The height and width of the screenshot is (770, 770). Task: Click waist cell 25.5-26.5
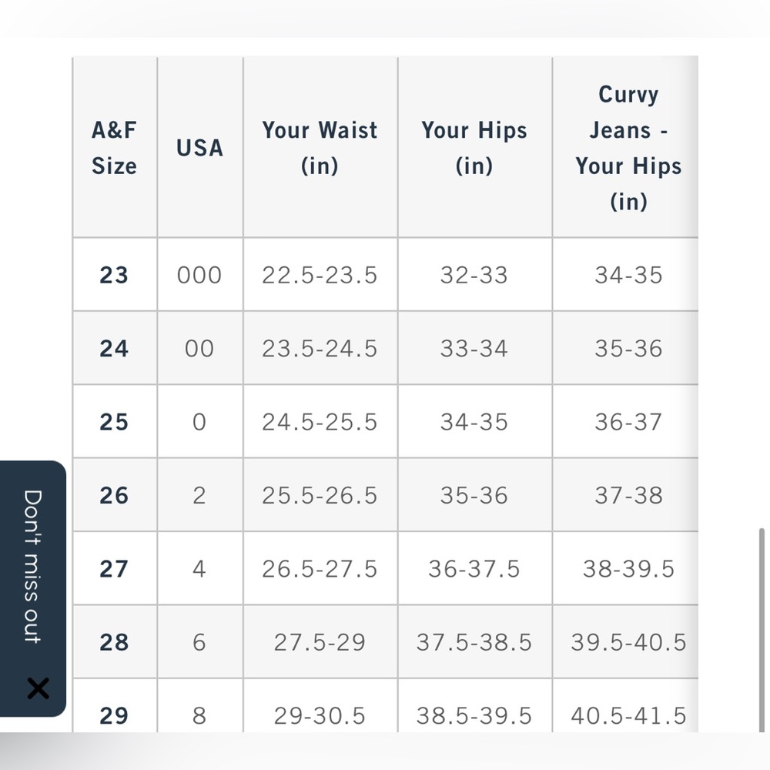coord(320,495)
